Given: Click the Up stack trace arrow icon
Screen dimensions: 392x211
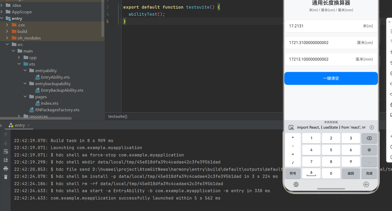Looking at the screenshot, I should 6,134.
